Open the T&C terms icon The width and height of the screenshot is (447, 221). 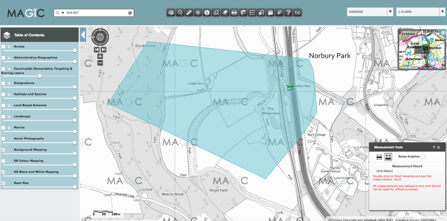click(x=297, y=13)
